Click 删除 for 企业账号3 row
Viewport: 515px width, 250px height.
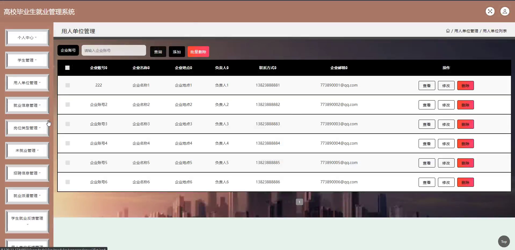(x=465, y=124)
